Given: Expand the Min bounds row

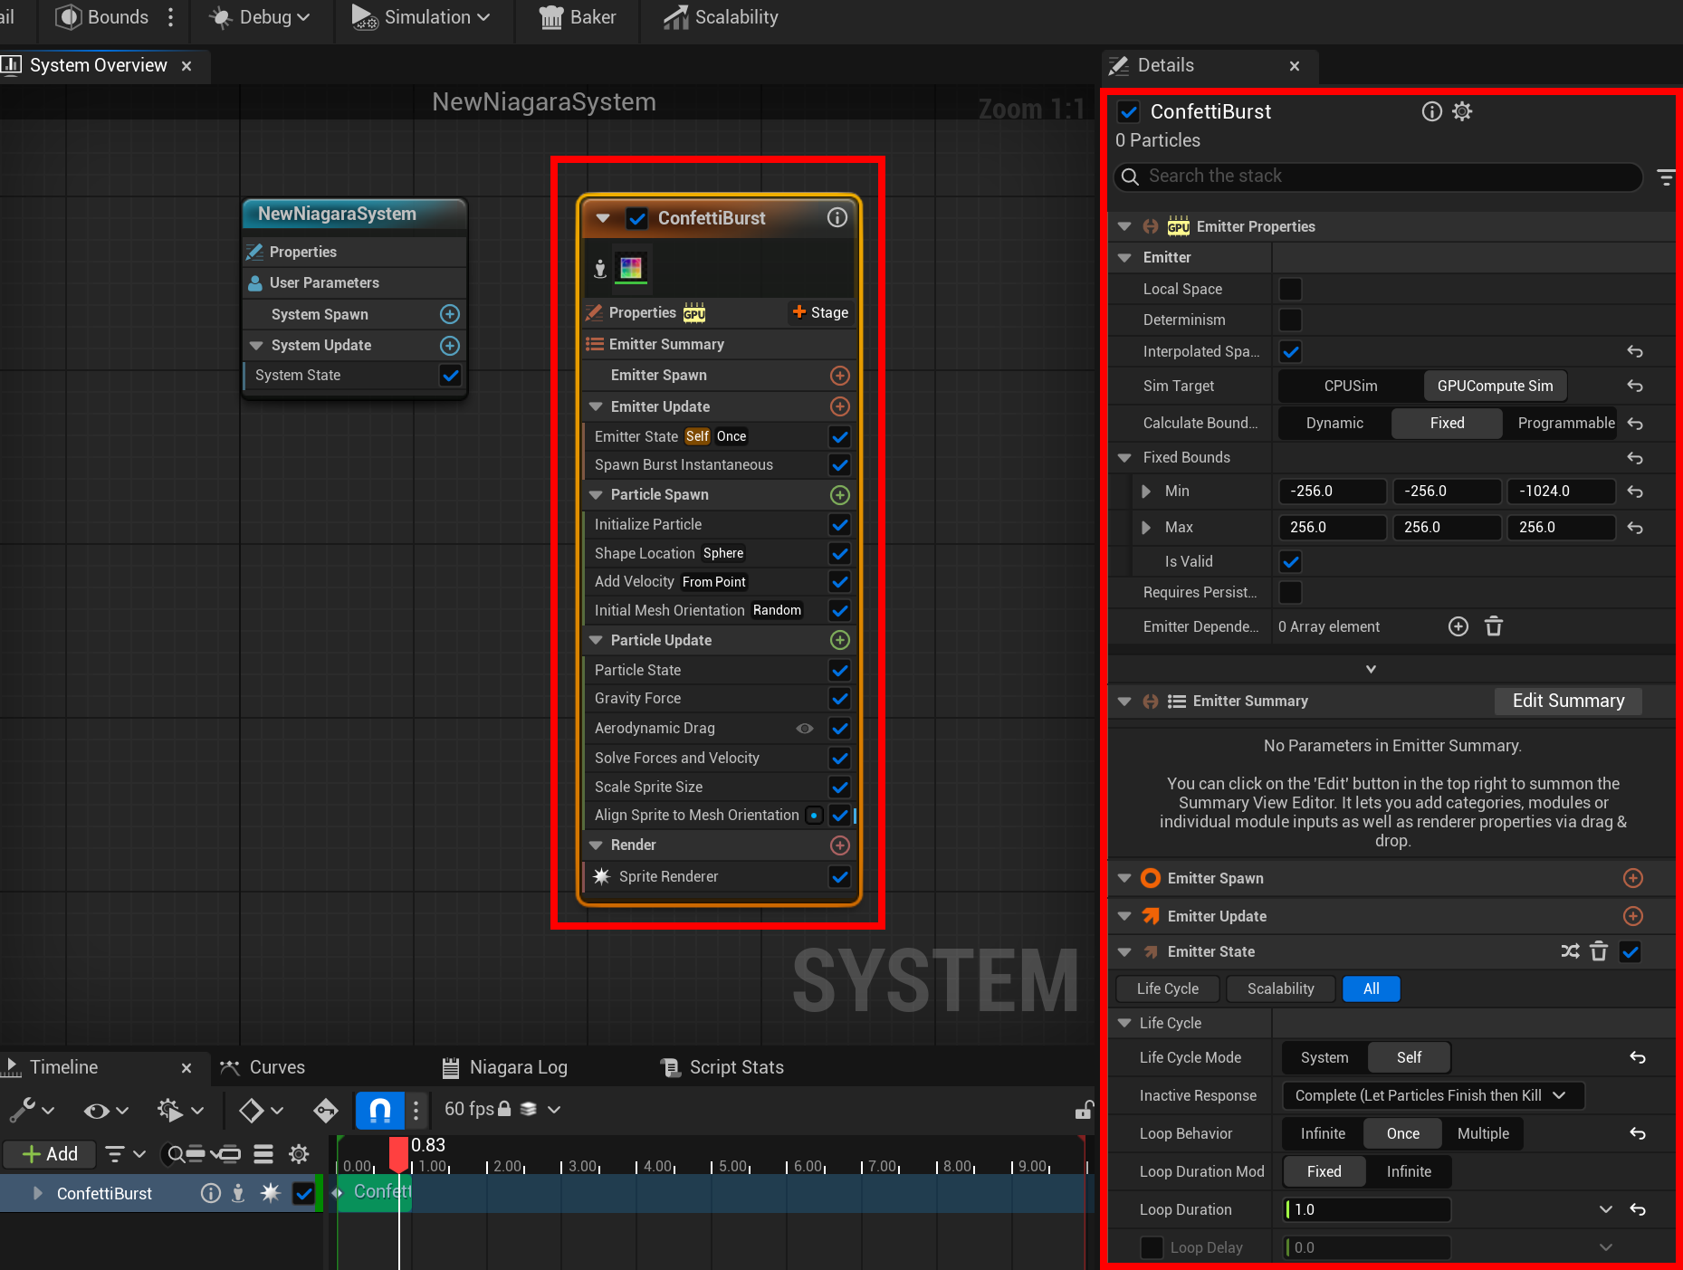Looking at the screenshot, I should point(1146,492).
